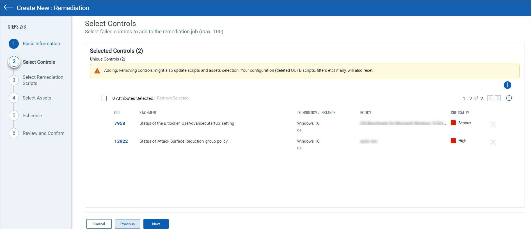Go to Review and Confirm step
531x229 pixels.
44,133
